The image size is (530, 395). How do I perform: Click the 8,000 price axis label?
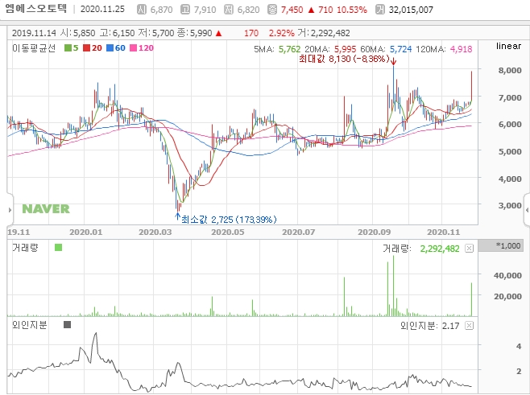coord(510,70)
